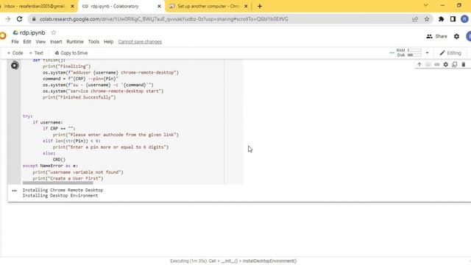Add a new Code cell
The image size is (471, 265).
15,53
